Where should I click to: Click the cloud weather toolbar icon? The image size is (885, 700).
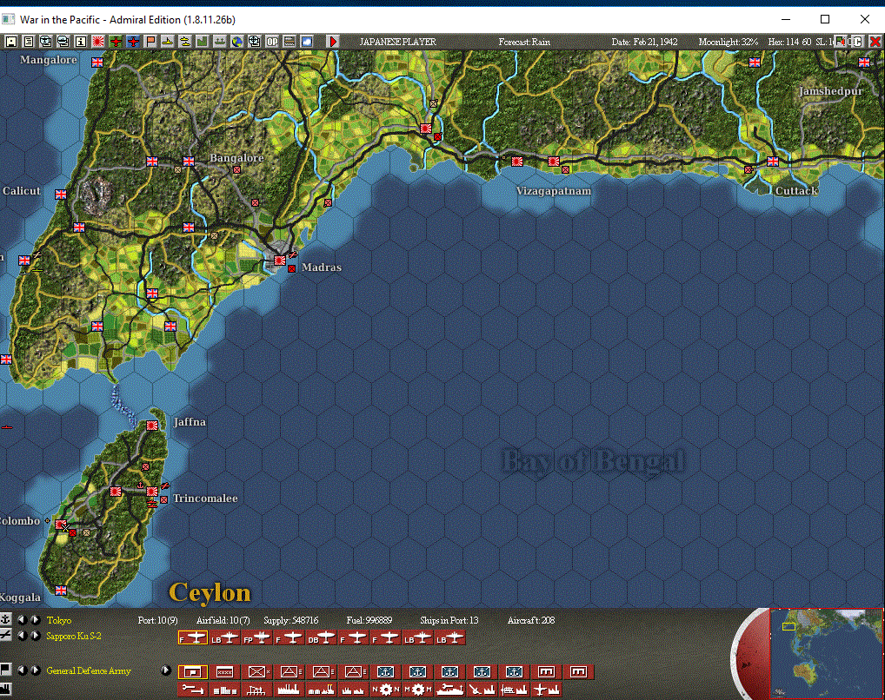pos(307,41)
